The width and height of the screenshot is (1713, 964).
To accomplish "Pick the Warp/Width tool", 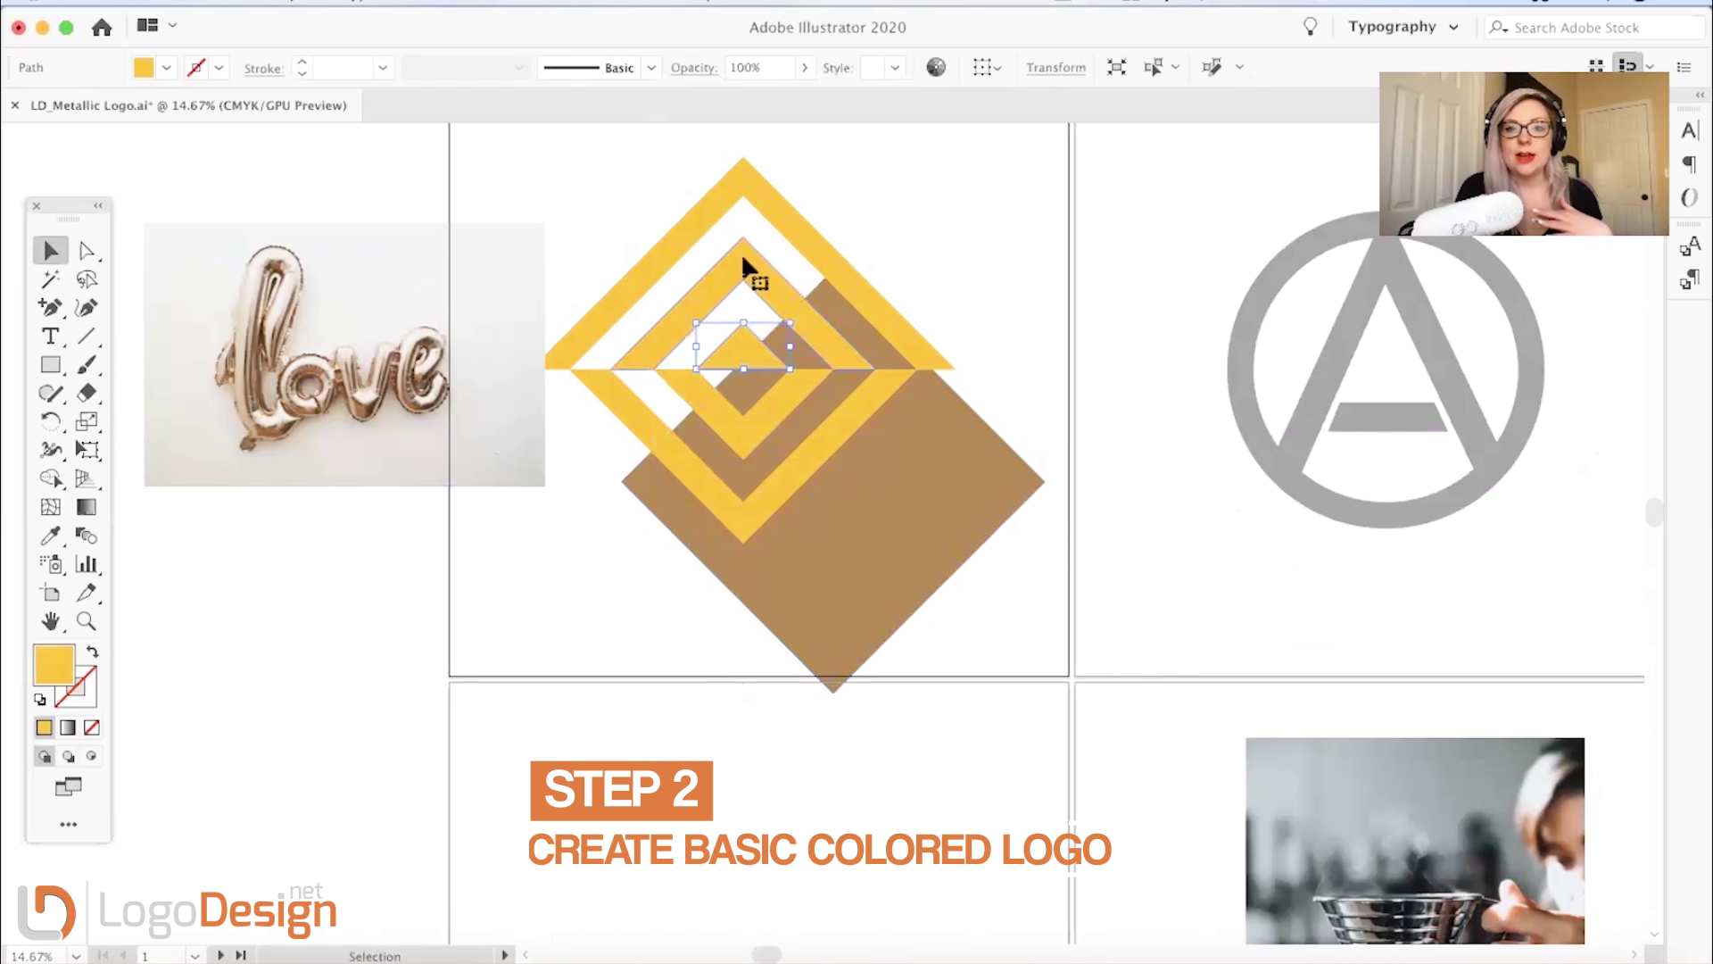I will (51, 451).
